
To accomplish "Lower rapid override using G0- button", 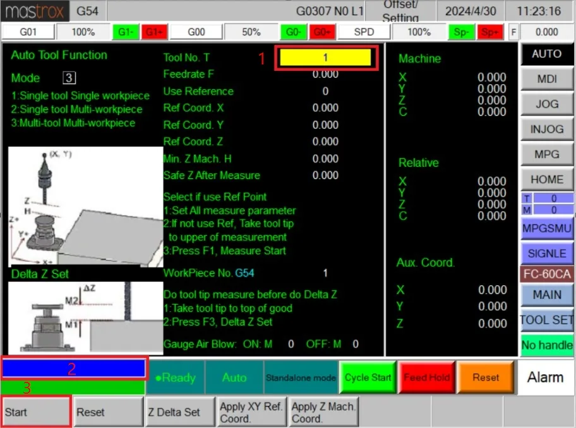I will pos(293,32).
